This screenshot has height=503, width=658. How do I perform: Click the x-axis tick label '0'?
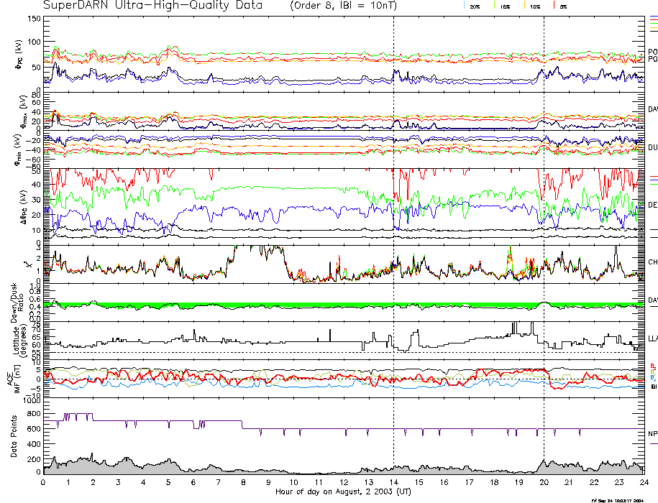(x=44, y=482)
